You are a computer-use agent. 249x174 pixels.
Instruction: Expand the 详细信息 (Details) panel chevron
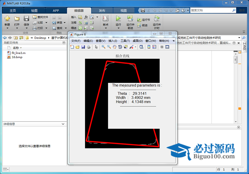tap(63, 124)
